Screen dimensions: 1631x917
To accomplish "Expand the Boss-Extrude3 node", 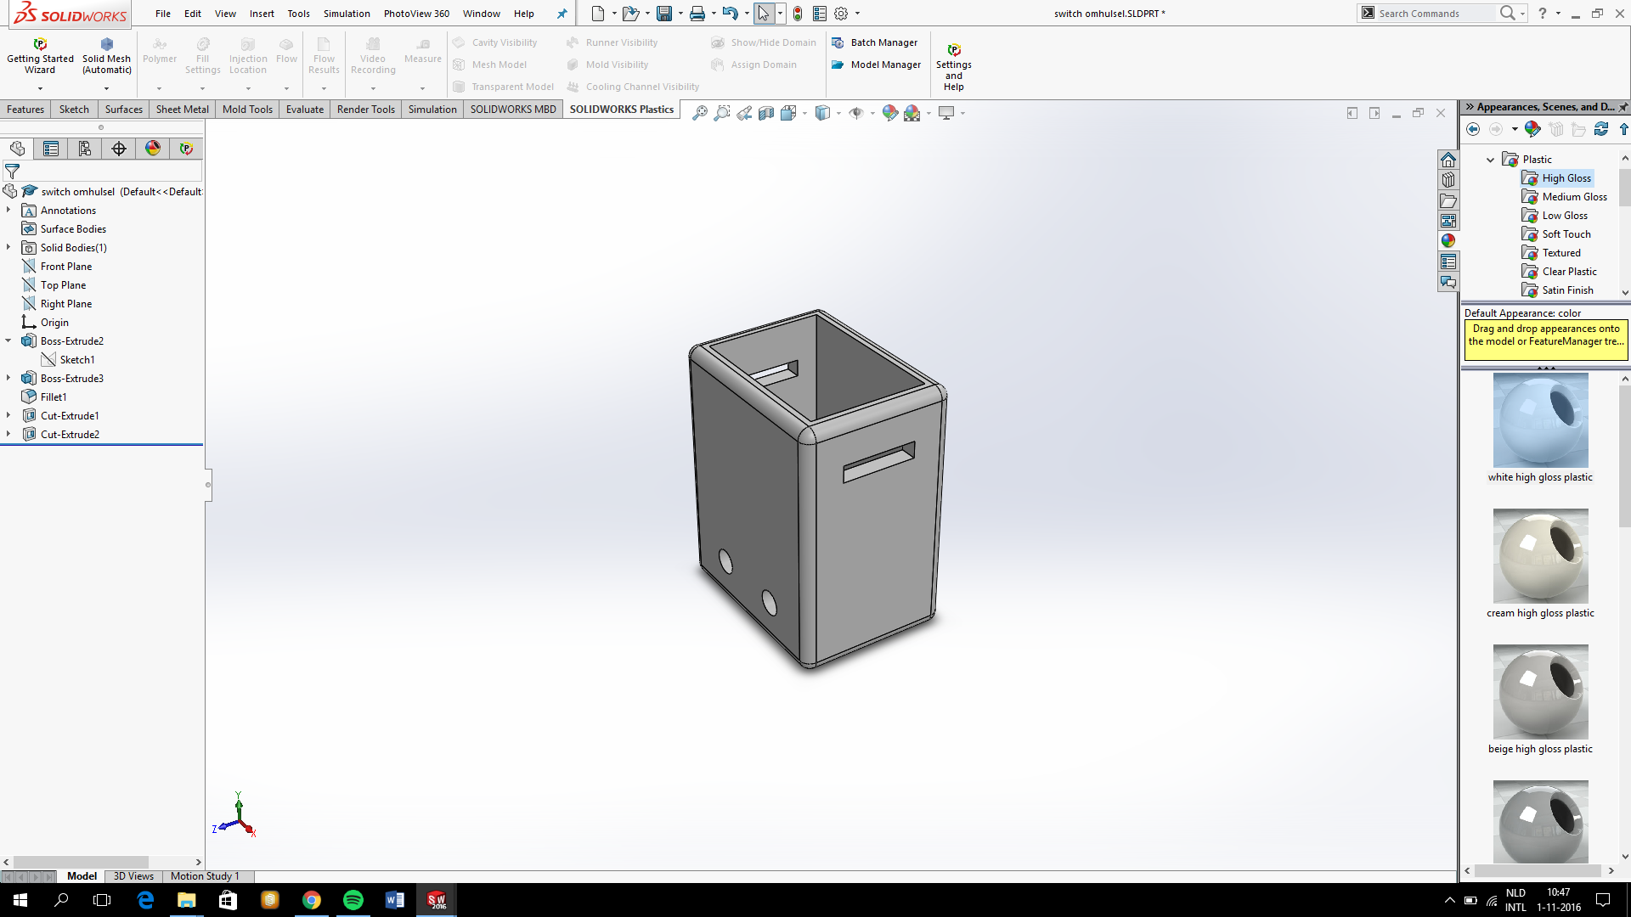I will (x=8, y=378).
